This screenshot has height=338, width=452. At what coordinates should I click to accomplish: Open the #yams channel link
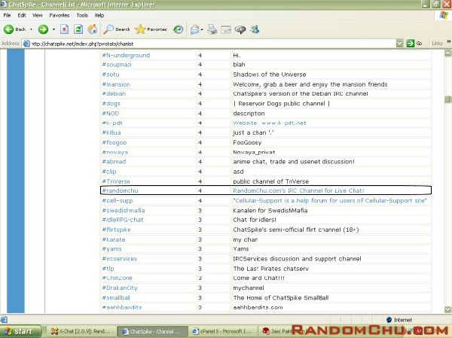(111, 248)
